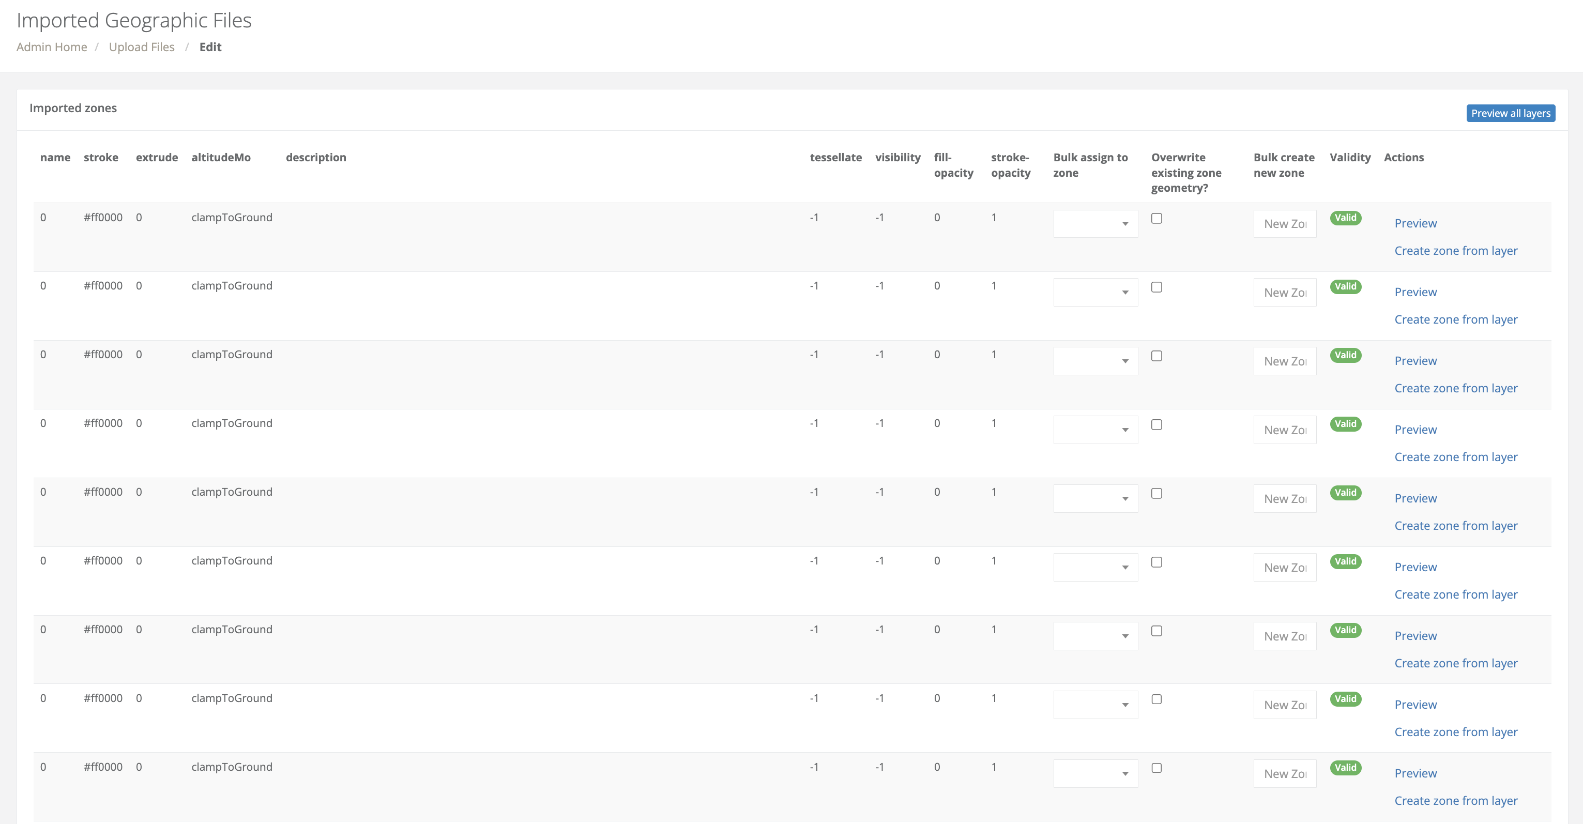Click the Valid badge in fifth row
1583x824 pixels.
1345,492
